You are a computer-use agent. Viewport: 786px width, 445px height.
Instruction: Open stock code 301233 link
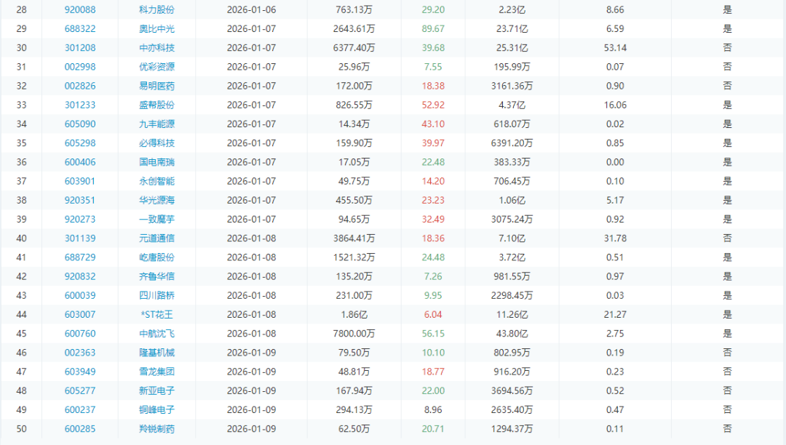click(80, 105)
